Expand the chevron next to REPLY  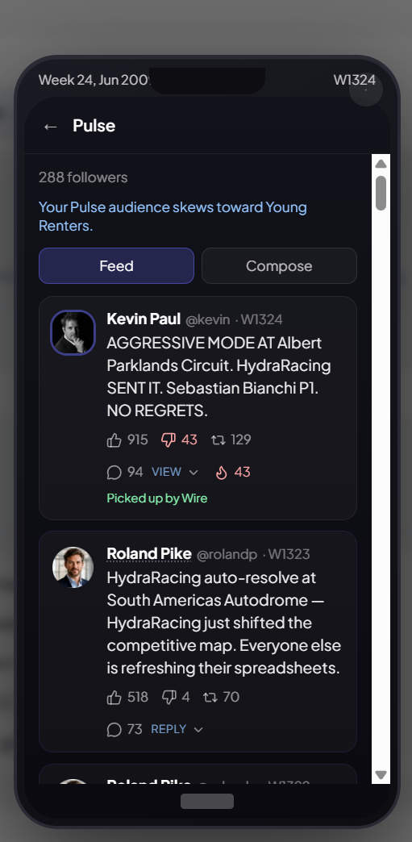(198, 729)
